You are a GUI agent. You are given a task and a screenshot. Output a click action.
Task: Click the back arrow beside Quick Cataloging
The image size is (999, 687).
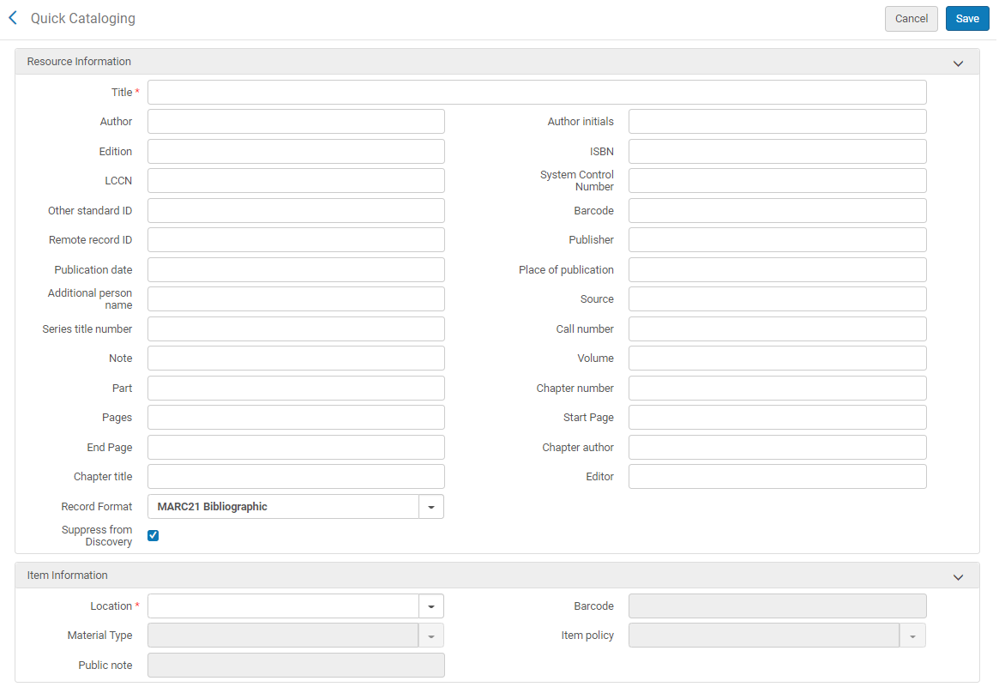click(13, 18)
